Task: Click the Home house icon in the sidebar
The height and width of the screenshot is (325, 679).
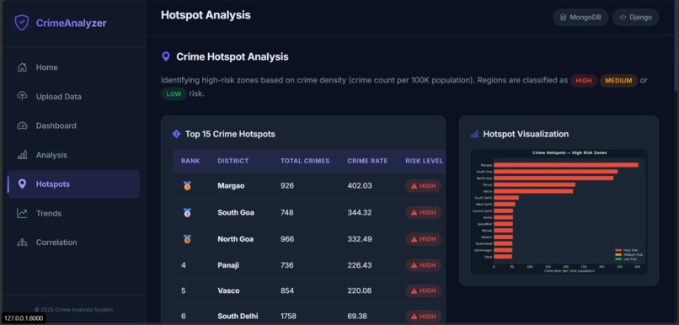Action: tap(22, 67)
